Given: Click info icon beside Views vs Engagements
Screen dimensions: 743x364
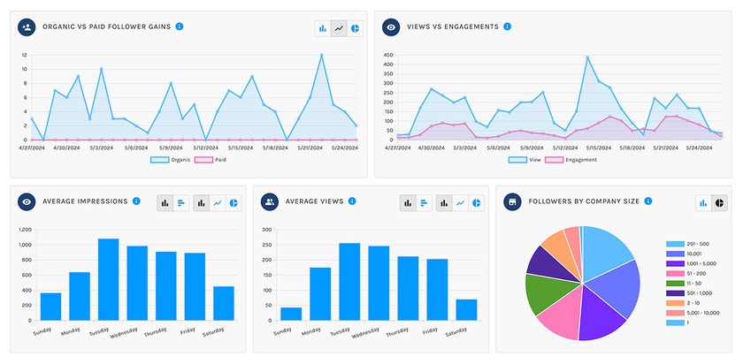Looking at the screenshot, I should coord(508,27).
